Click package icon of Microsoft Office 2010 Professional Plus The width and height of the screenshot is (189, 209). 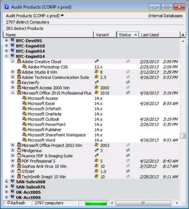19,93
